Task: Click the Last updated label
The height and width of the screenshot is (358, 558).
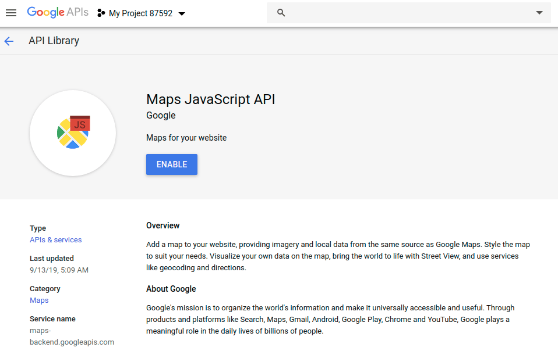Action: tap(52, 258)
